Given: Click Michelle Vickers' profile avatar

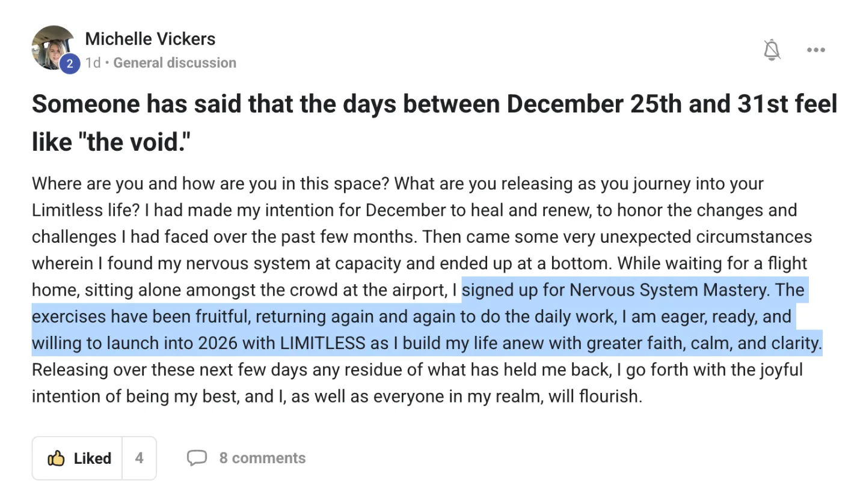Looking at the screenshot, I should [x=52, y=46].
